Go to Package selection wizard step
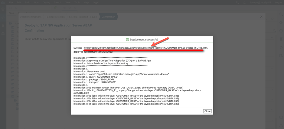Image resolution: width=284 pixels, height=129 pixels. click(55, 17)
